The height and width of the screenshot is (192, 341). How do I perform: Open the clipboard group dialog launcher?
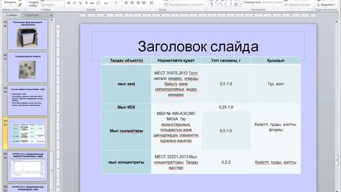24,10
